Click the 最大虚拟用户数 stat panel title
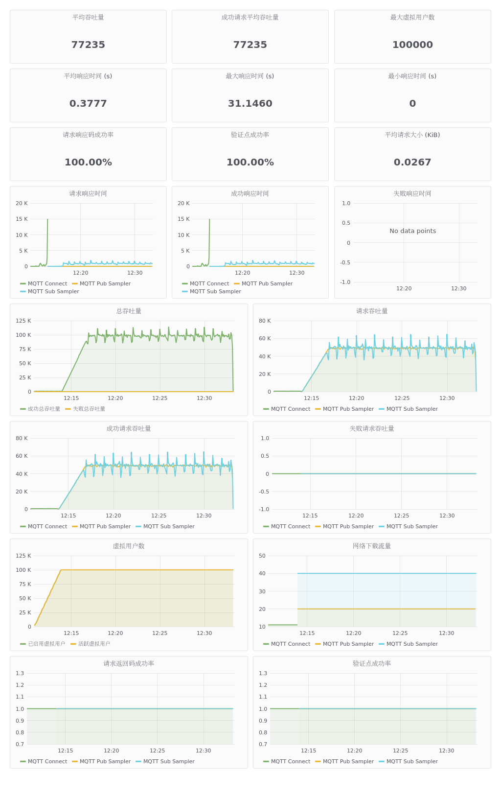 point(412,17)
